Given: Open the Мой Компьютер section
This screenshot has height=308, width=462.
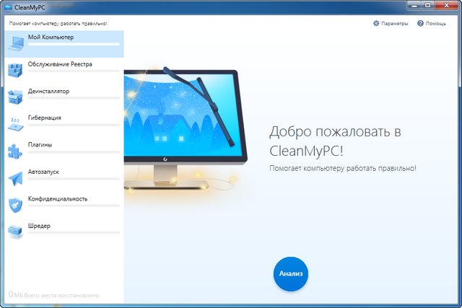Looking at the screenshot, I should click(64, 44).
